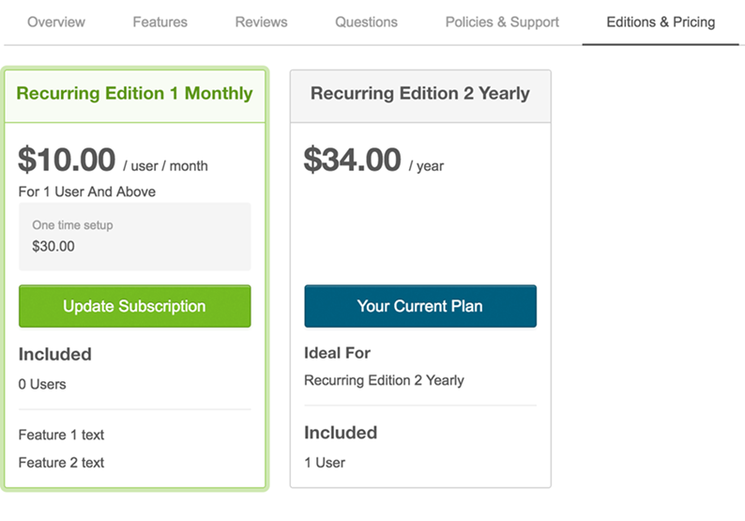Viewport: 745px width, 521px height.
Task: Click the Ideal For heading
Action: click(x=337, y=353)
